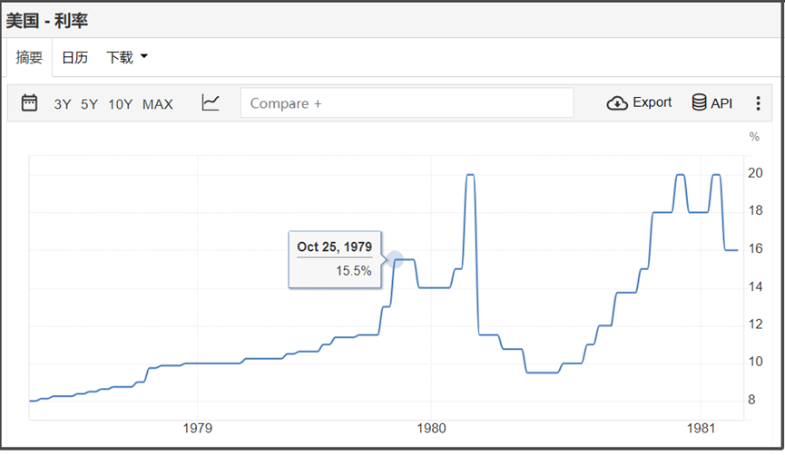785x455 pixels.
Task: Click the Export text button
Action: coord(652,102)
